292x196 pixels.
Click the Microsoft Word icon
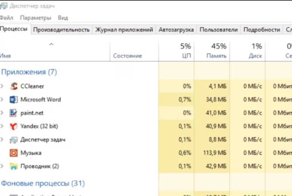[14, 100]
